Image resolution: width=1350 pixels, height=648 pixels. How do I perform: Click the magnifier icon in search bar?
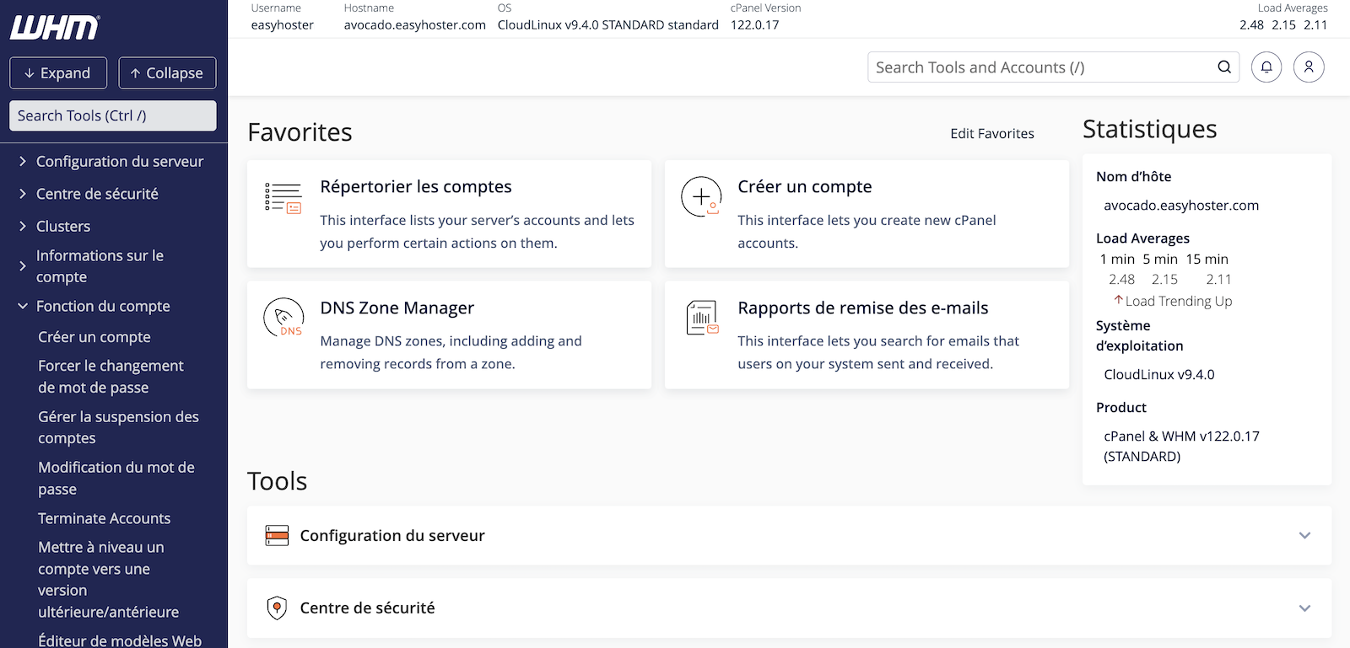(1224, 67)
